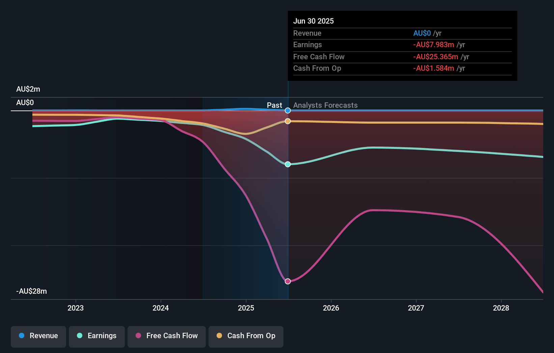Click the -AU$25.365m Free Cash Flow value
The height and width of the screenshot is (353, 554).
coord(435,57)
